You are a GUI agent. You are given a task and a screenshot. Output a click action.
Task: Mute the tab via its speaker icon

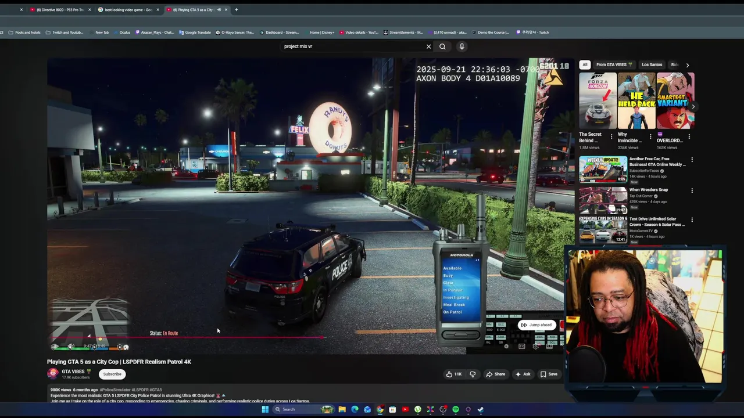coord(219,10)
